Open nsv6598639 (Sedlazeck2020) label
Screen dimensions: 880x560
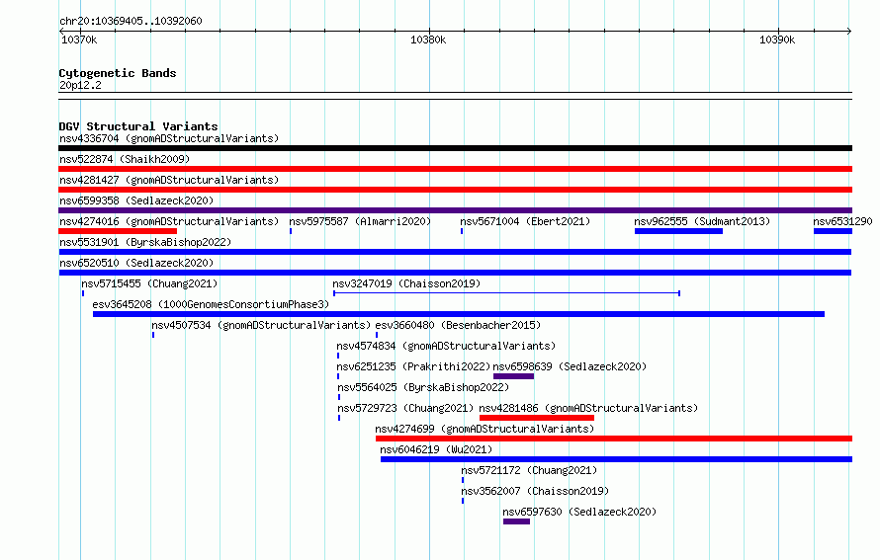point(570,366)
